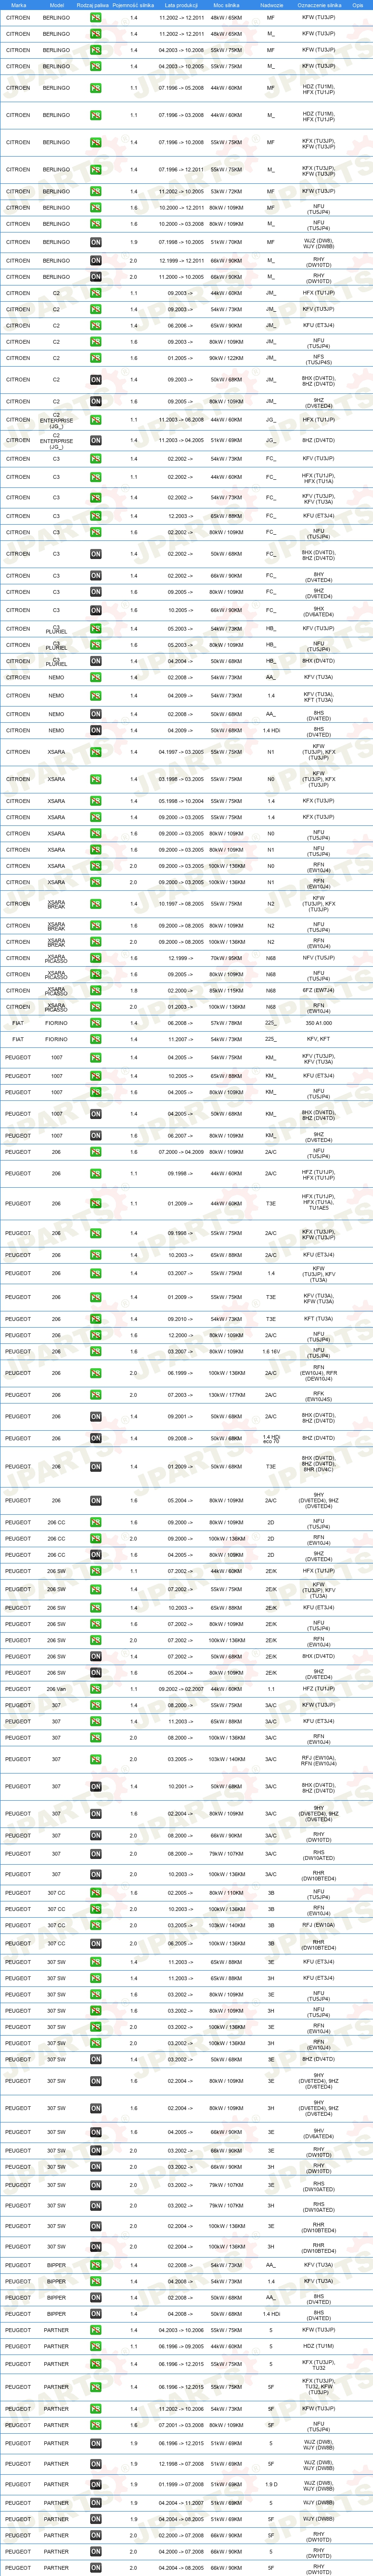Viewport: 373px width, 2576px height.
Task: Click petrol icon for Xsara Picasso 1.8 6FZ
Action: click(x=96, y=991)
